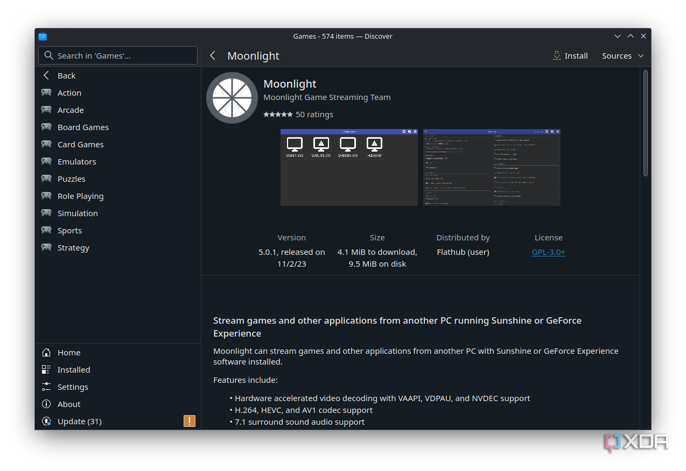Go to the Home page
686x471 pixels.
(x=118, y=352)
